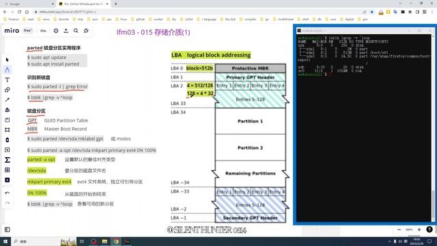Viewport: 437px width, 246px height.
Task: Open the Chrome three-dot menu
Action: point(432,12)
